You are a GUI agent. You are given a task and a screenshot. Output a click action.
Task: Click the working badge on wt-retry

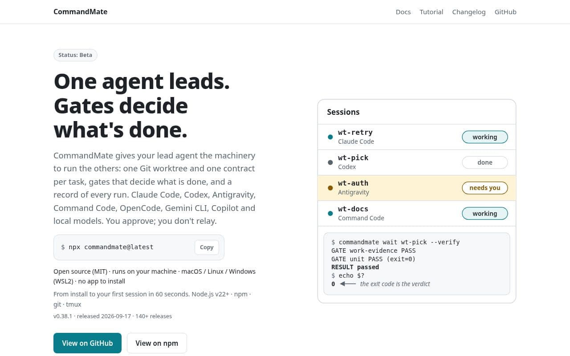[x=484, y=137]
